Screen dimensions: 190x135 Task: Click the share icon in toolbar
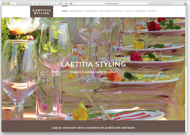coord(176,3)
